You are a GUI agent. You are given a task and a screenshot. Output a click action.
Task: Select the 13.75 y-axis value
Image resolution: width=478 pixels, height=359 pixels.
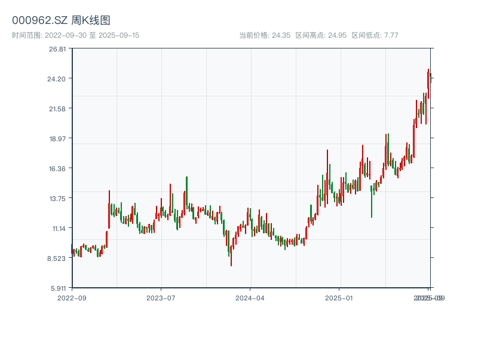point(57,199)
